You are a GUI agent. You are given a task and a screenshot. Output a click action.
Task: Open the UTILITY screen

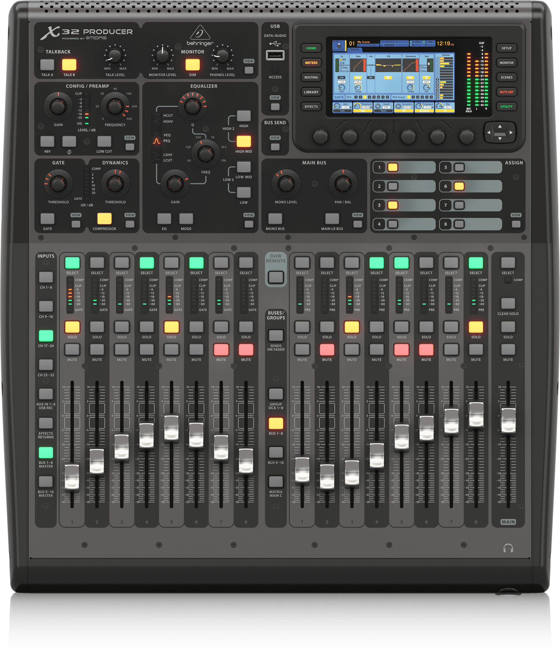click(506, 106)
